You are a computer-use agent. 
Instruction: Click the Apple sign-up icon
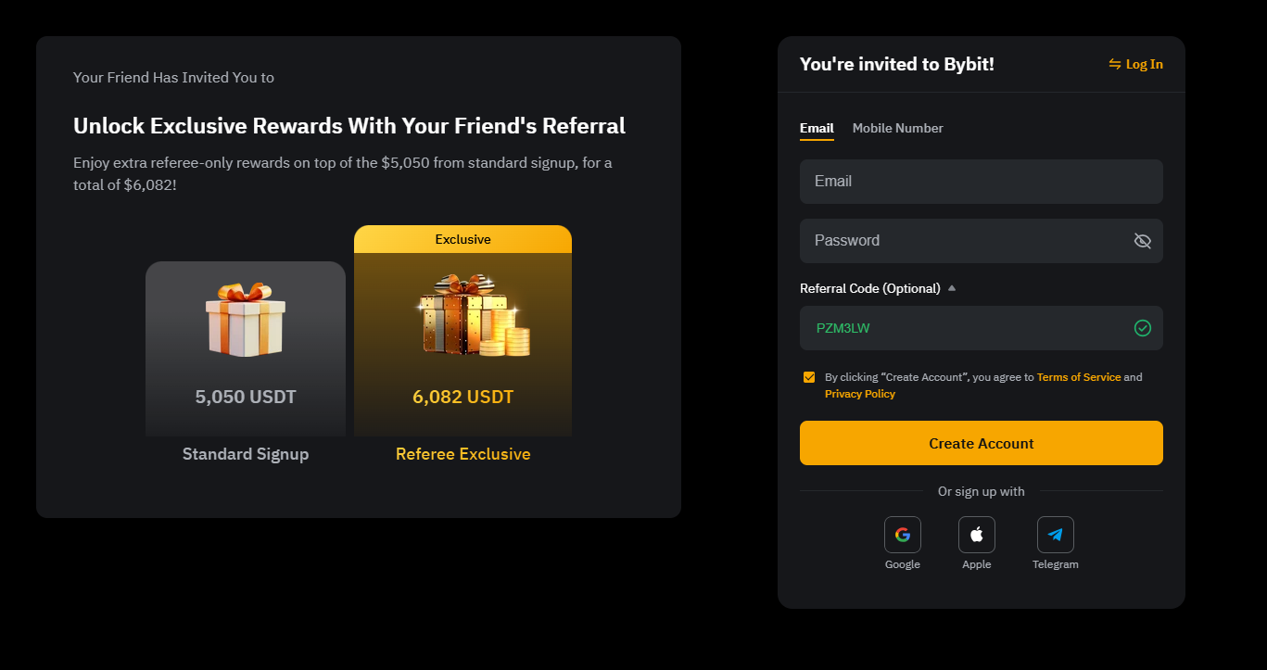pos(976,535)
